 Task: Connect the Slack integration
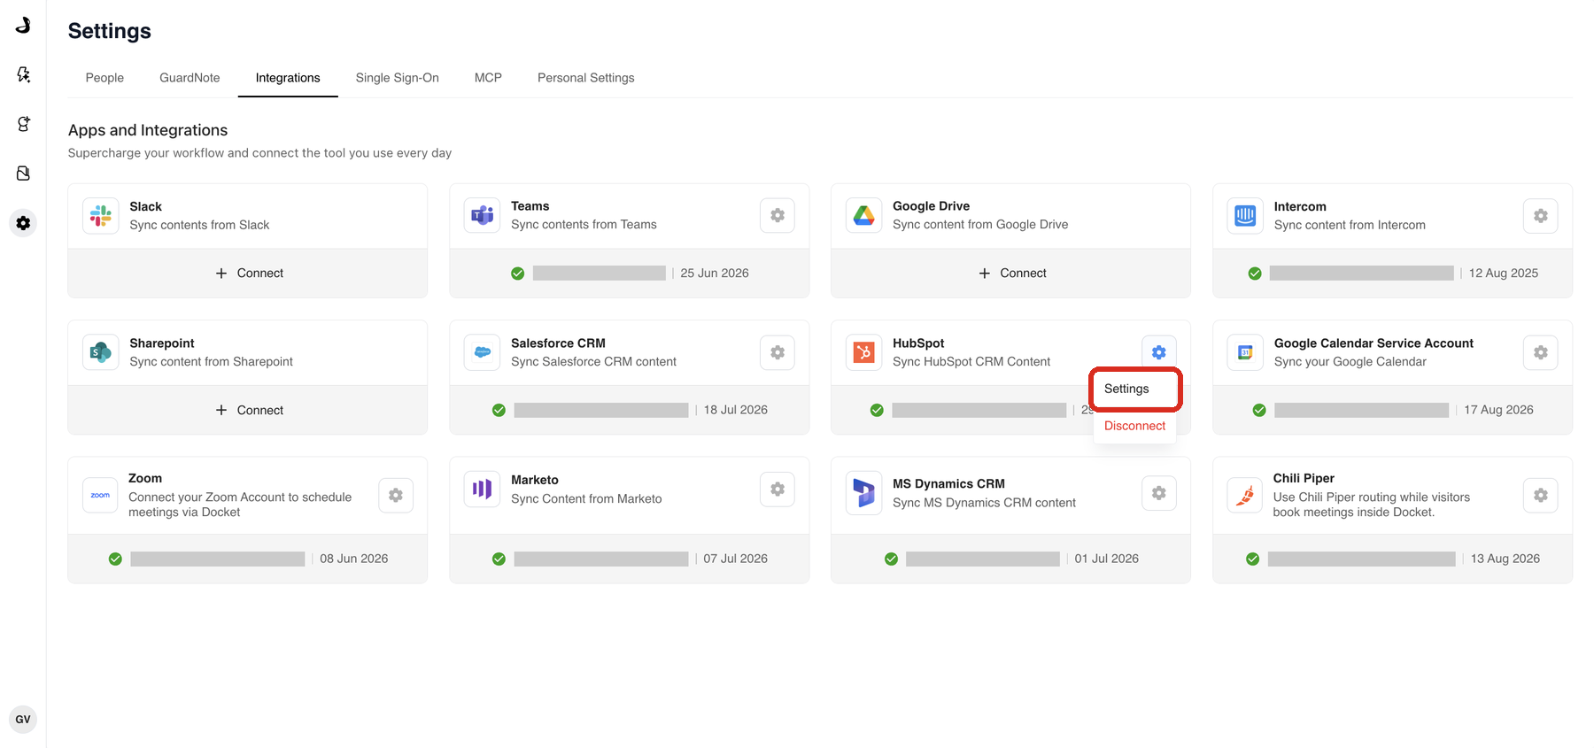(x=248, y=274)
